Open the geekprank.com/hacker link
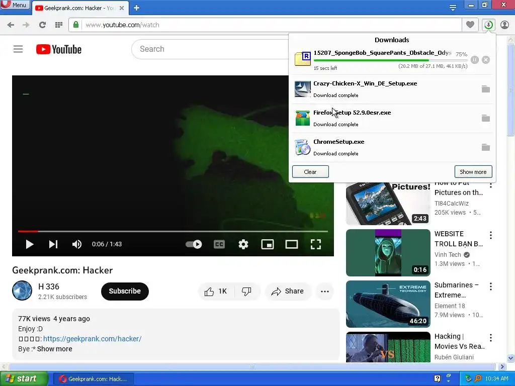The width and height of the screenshot is (515, 386). pyautogui.click(x=93, y=339)
